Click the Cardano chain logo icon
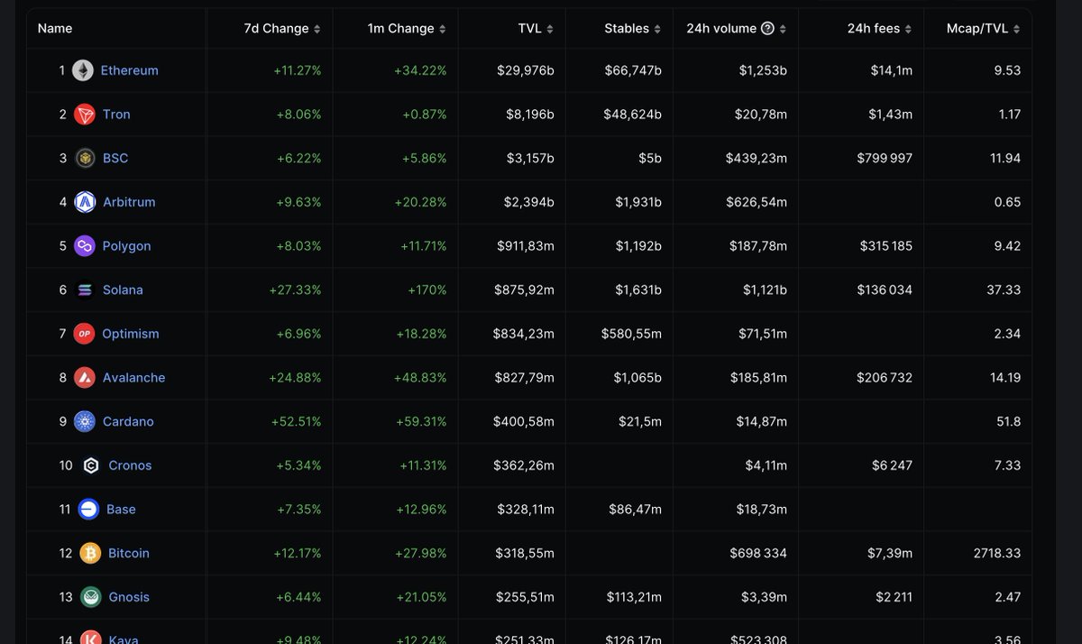The height and width of the screenshot is (644, 1082). tap(85, 421)
